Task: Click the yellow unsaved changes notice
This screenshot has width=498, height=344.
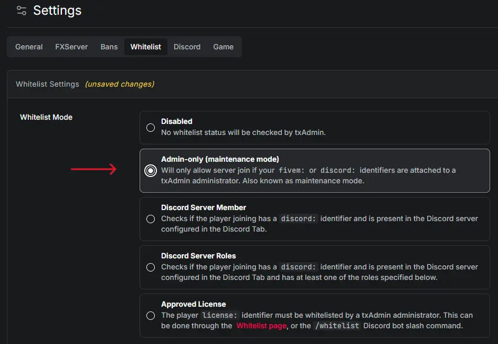Action: (x=120, y=84)
